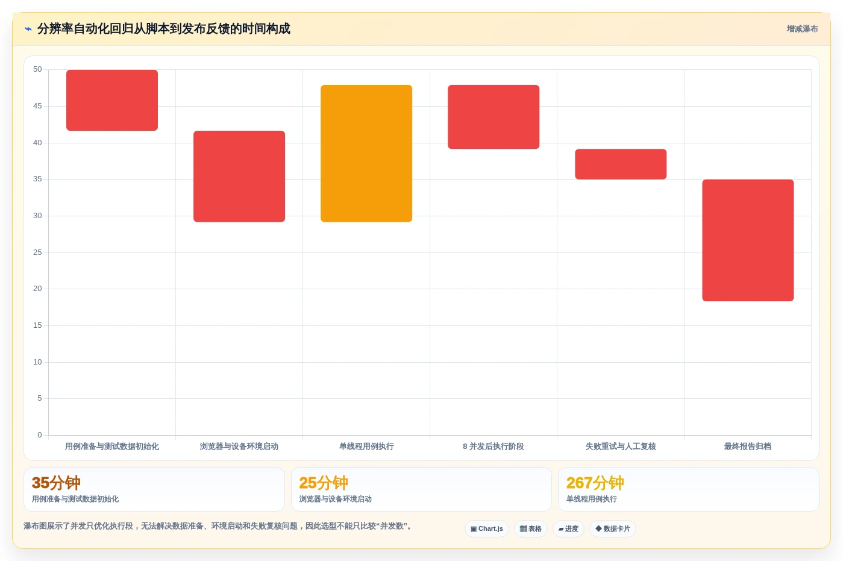Click the footer note beginning 瀑布图展示了并发只优化执行段
The height and width of the screenshot is (561, 843).
click(x=219, y=526)
